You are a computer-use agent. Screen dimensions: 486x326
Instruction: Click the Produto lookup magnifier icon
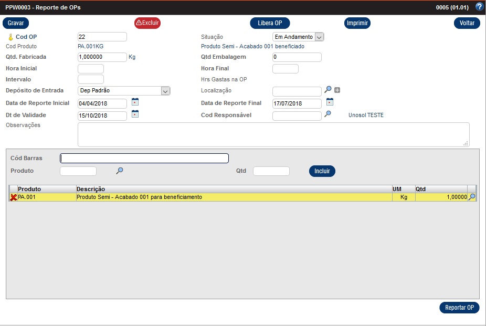[120, 171]
